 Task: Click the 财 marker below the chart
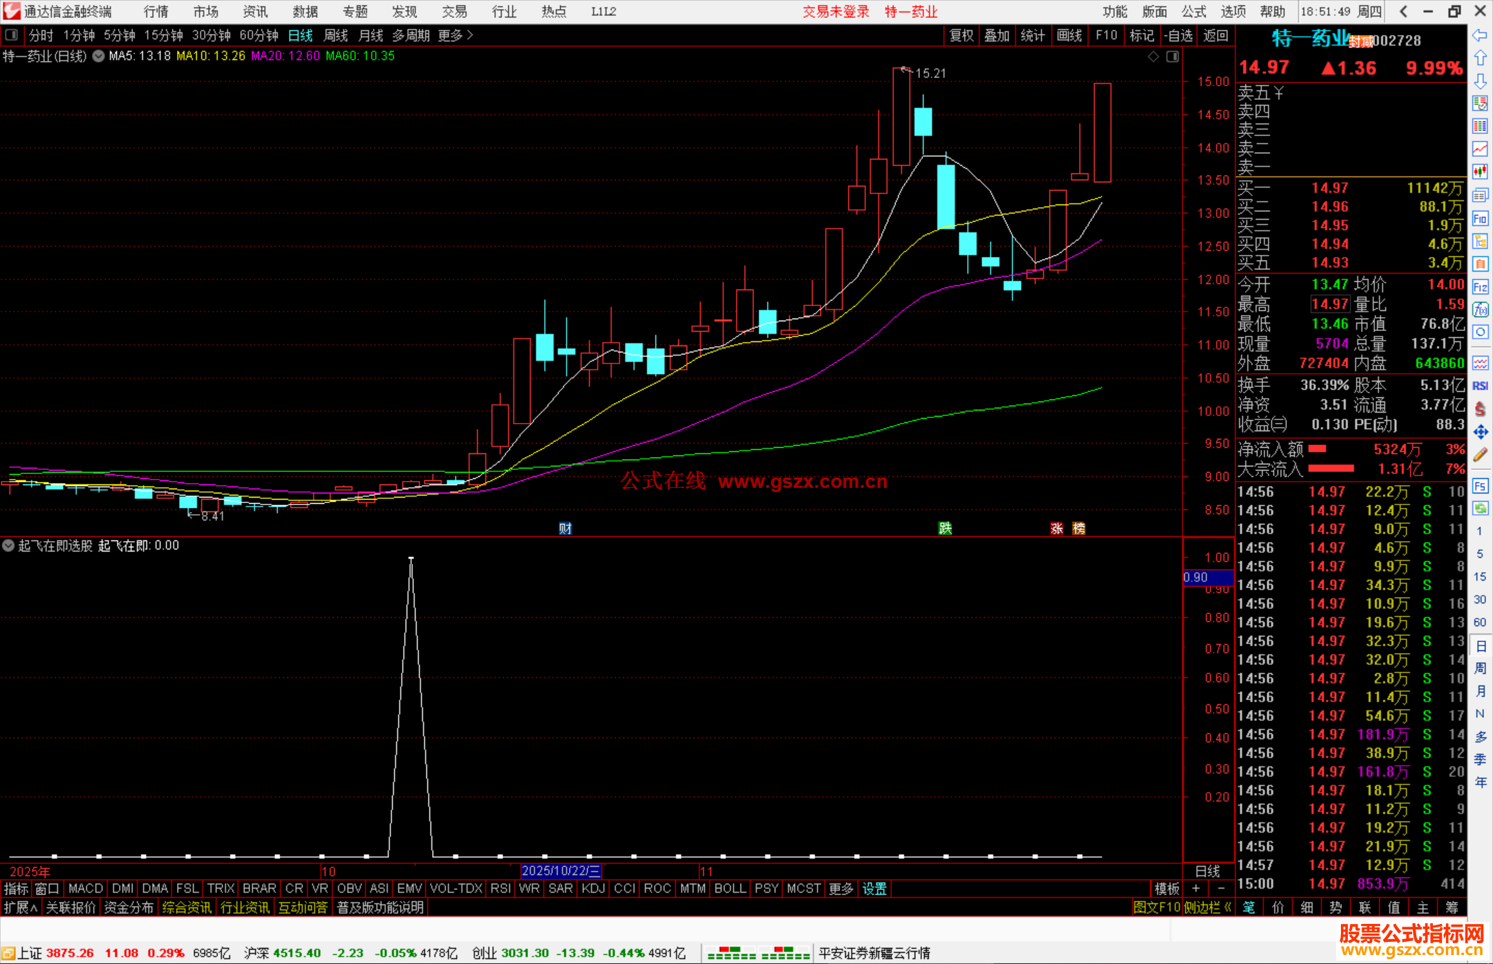565,529
